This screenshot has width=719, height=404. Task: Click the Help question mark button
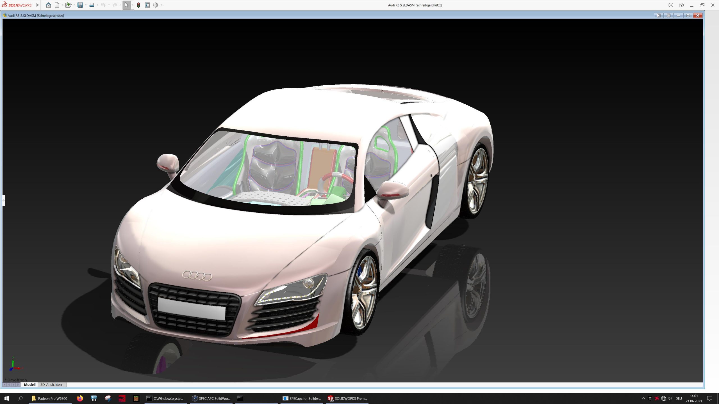click(681, 5)
